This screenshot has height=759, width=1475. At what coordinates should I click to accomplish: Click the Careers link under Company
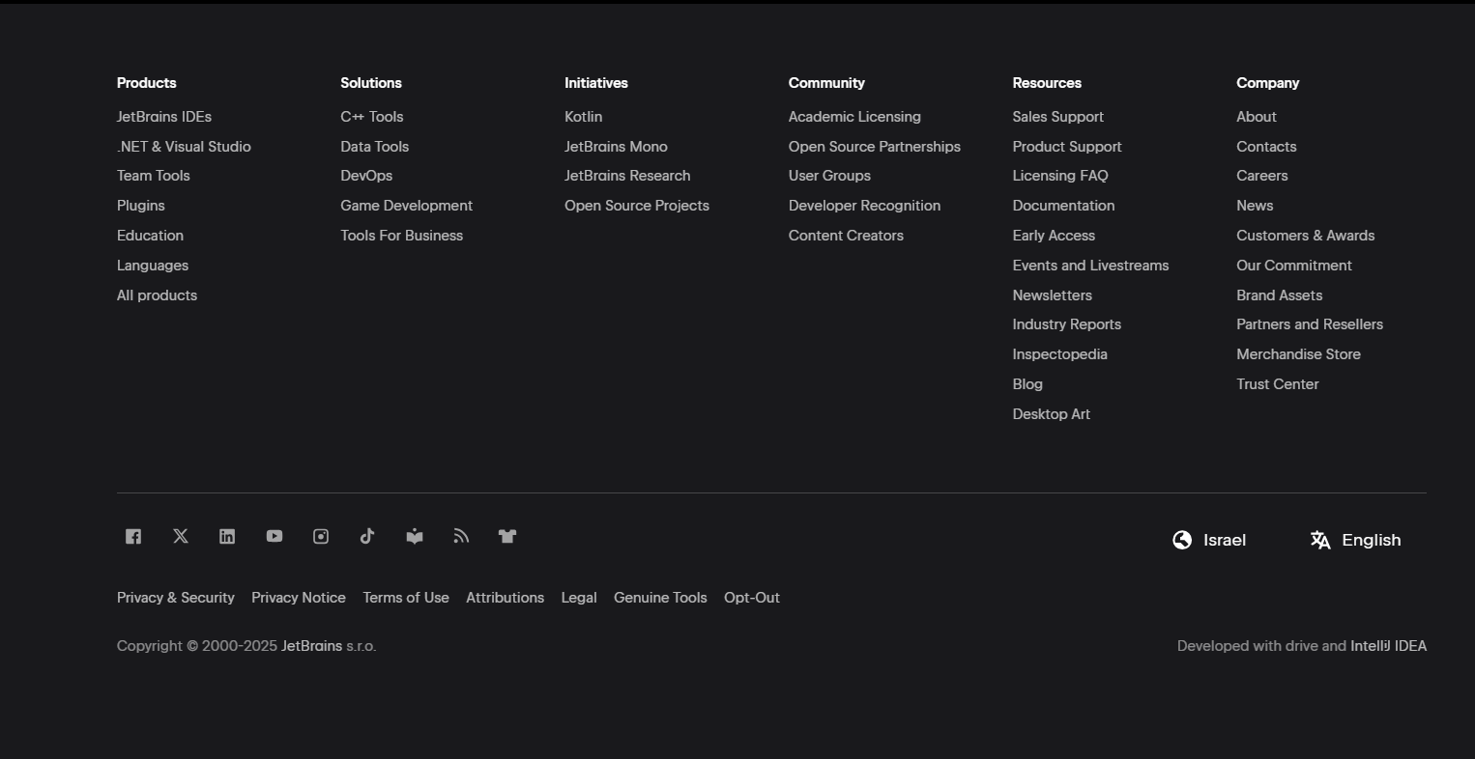[x=1261, y=176]
